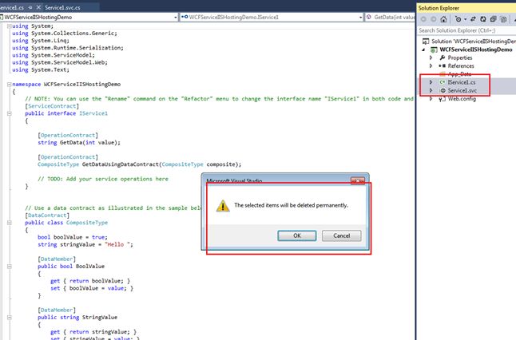This screenshot has height=340, width=516.
Task: Expand the Properties node
Action: click(431, 57)
